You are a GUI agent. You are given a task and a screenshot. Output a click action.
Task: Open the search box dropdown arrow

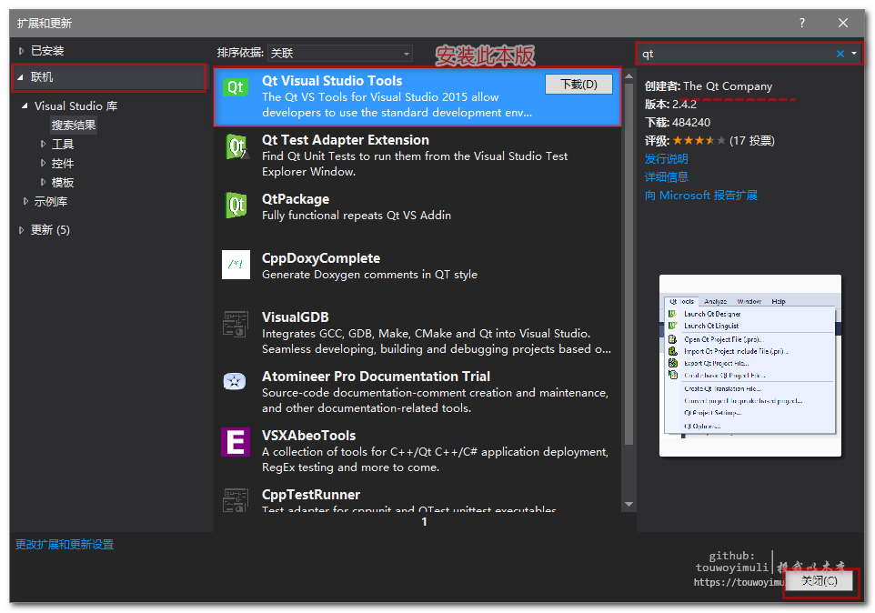[x=854, y=54]
